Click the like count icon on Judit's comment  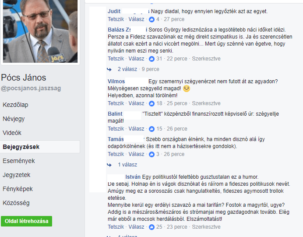(151, 19)
